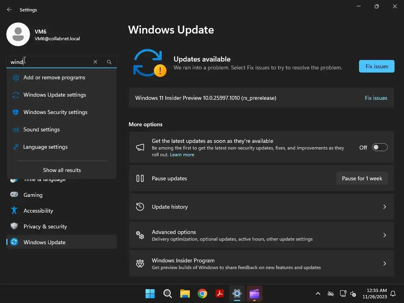The height and width of the screenshot is (303, 404).
Task: Open Privacy & security in the sidebar
Action: [62, 226]
